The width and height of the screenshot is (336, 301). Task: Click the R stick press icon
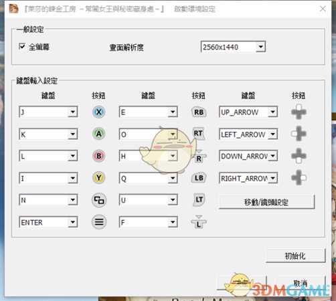(199, 157)
